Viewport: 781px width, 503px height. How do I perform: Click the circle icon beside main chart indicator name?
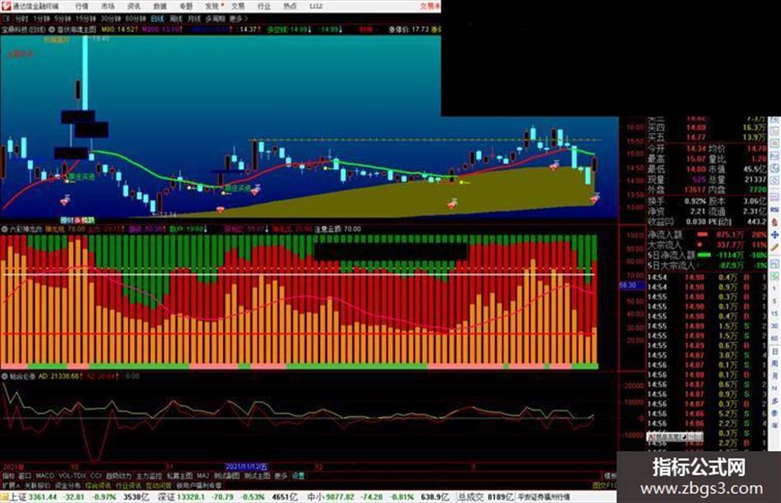52,30
